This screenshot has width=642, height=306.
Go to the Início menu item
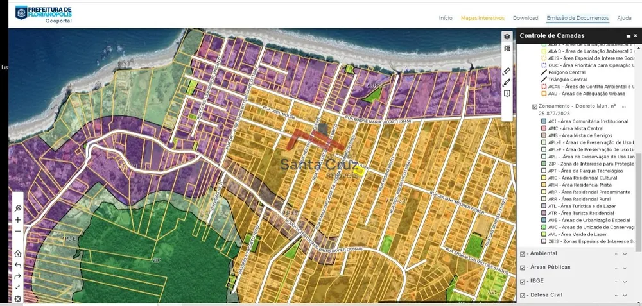446,18
